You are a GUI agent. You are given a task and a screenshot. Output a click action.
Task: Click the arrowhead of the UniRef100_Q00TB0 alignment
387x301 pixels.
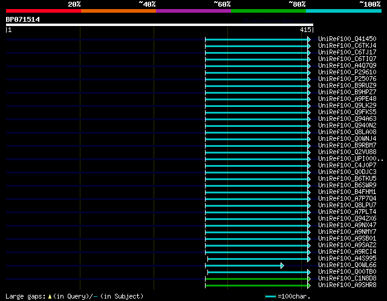309,273
